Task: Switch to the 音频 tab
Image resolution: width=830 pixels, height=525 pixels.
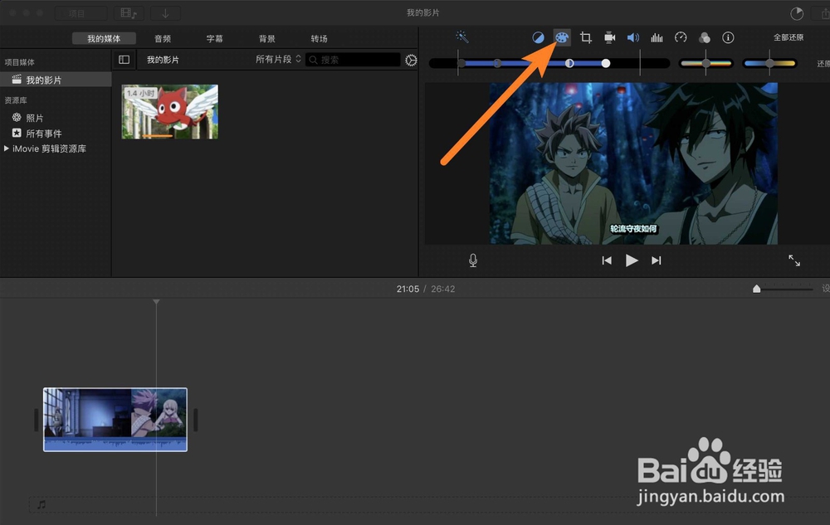Action: tap(163, 37)
